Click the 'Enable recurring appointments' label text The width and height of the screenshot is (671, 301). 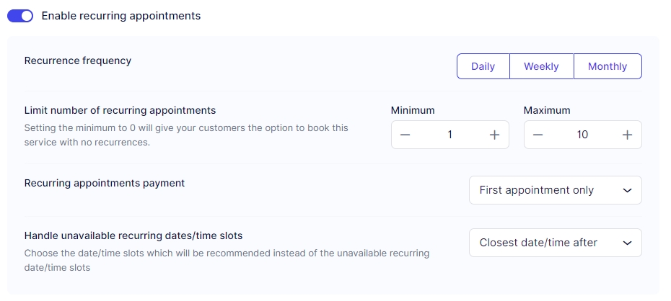tap(120, 15)
